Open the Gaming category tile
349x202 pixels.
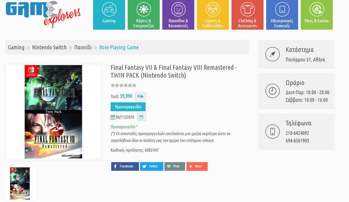[109, 15]
